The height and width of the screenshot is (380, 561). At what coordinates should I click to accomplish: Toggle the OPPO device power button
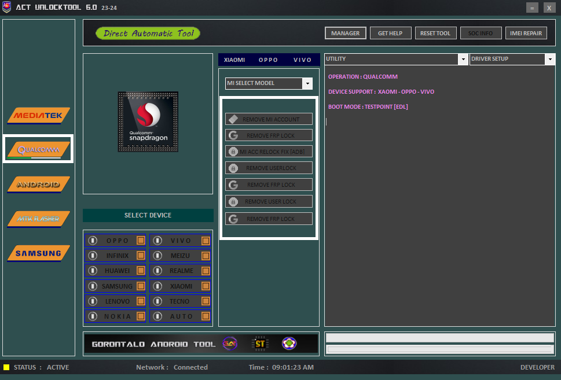pyautogui.click(x=93, y=241)
